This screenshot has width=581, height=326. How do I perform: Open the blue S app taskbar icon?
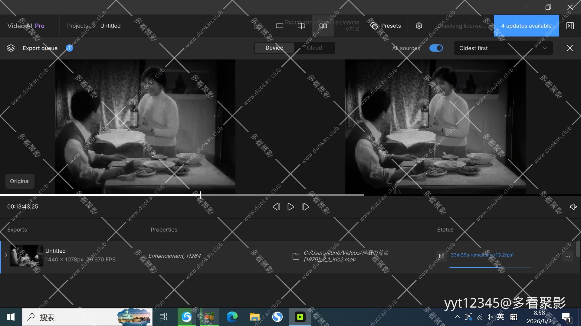point(277,317)
